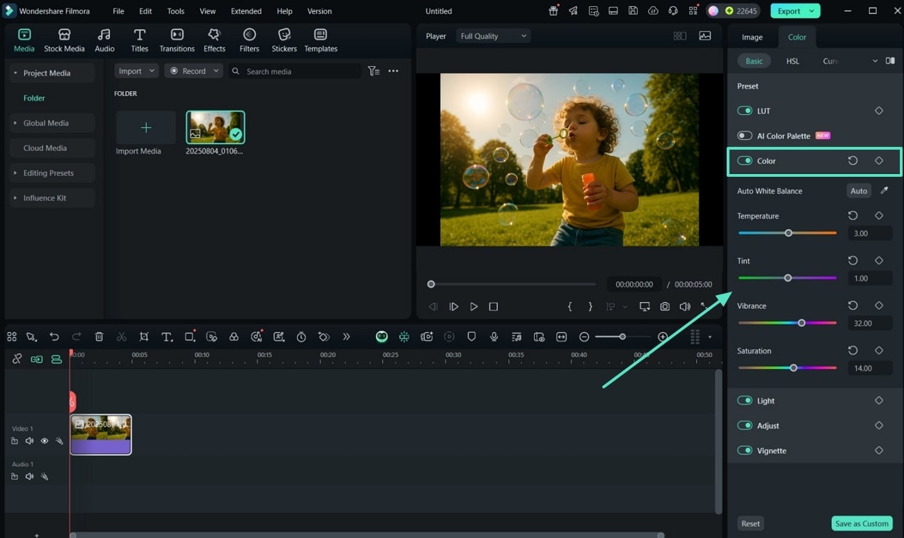Select the white balance eyedropper
The width and height of the screenshot is (904, 538).
885,191
